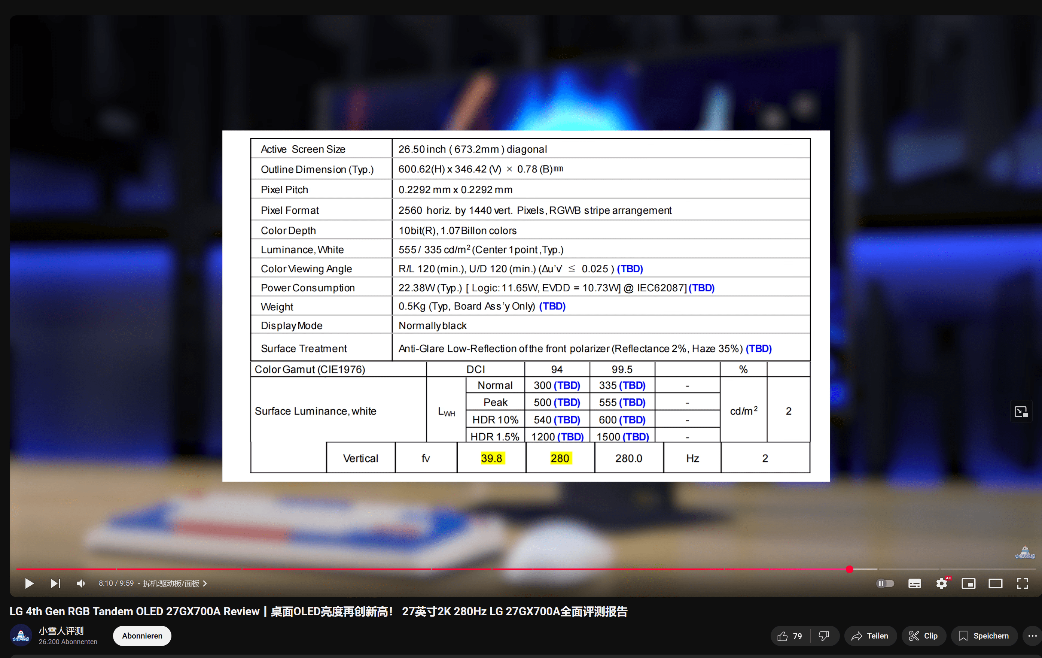Click the yellow-highlighted 280 value

[560, 458]
